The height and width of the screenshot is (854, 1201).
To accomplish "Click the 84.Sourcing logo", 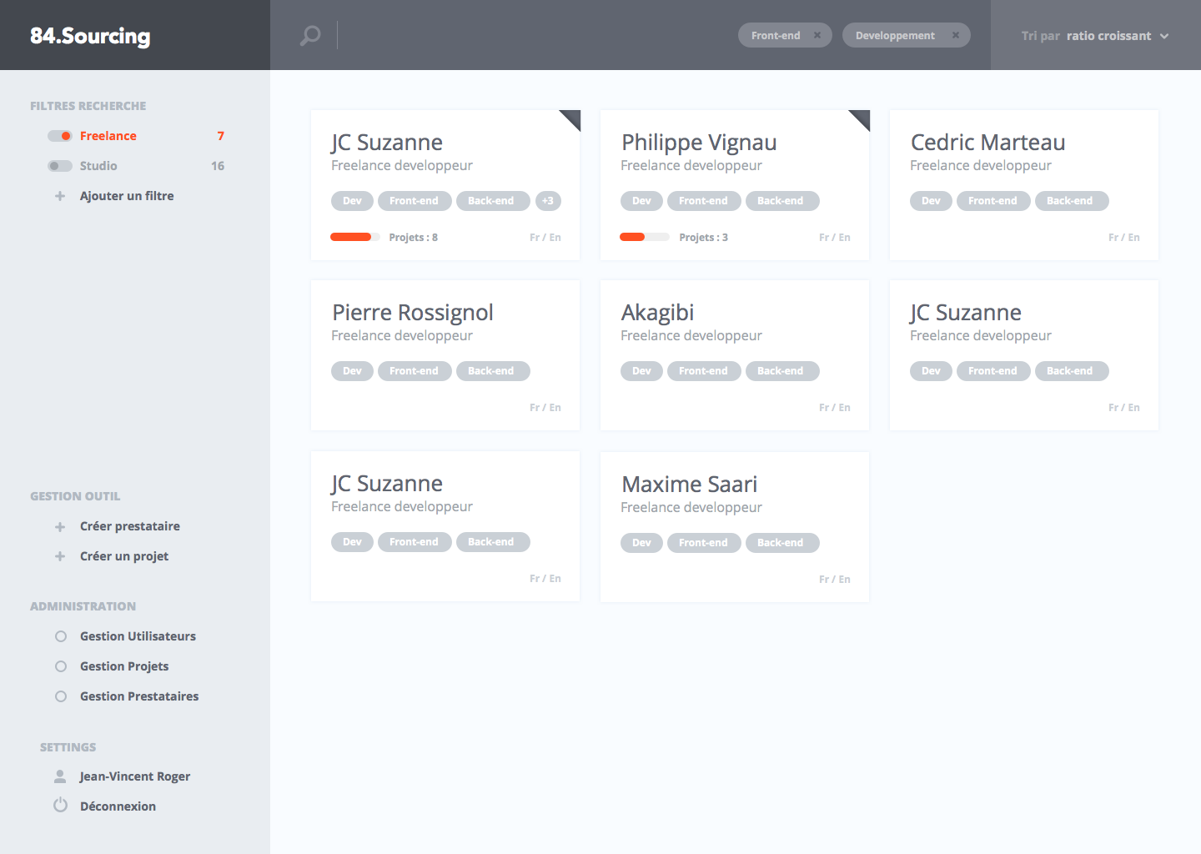I will pyautogui.click(x=90, y=36).
